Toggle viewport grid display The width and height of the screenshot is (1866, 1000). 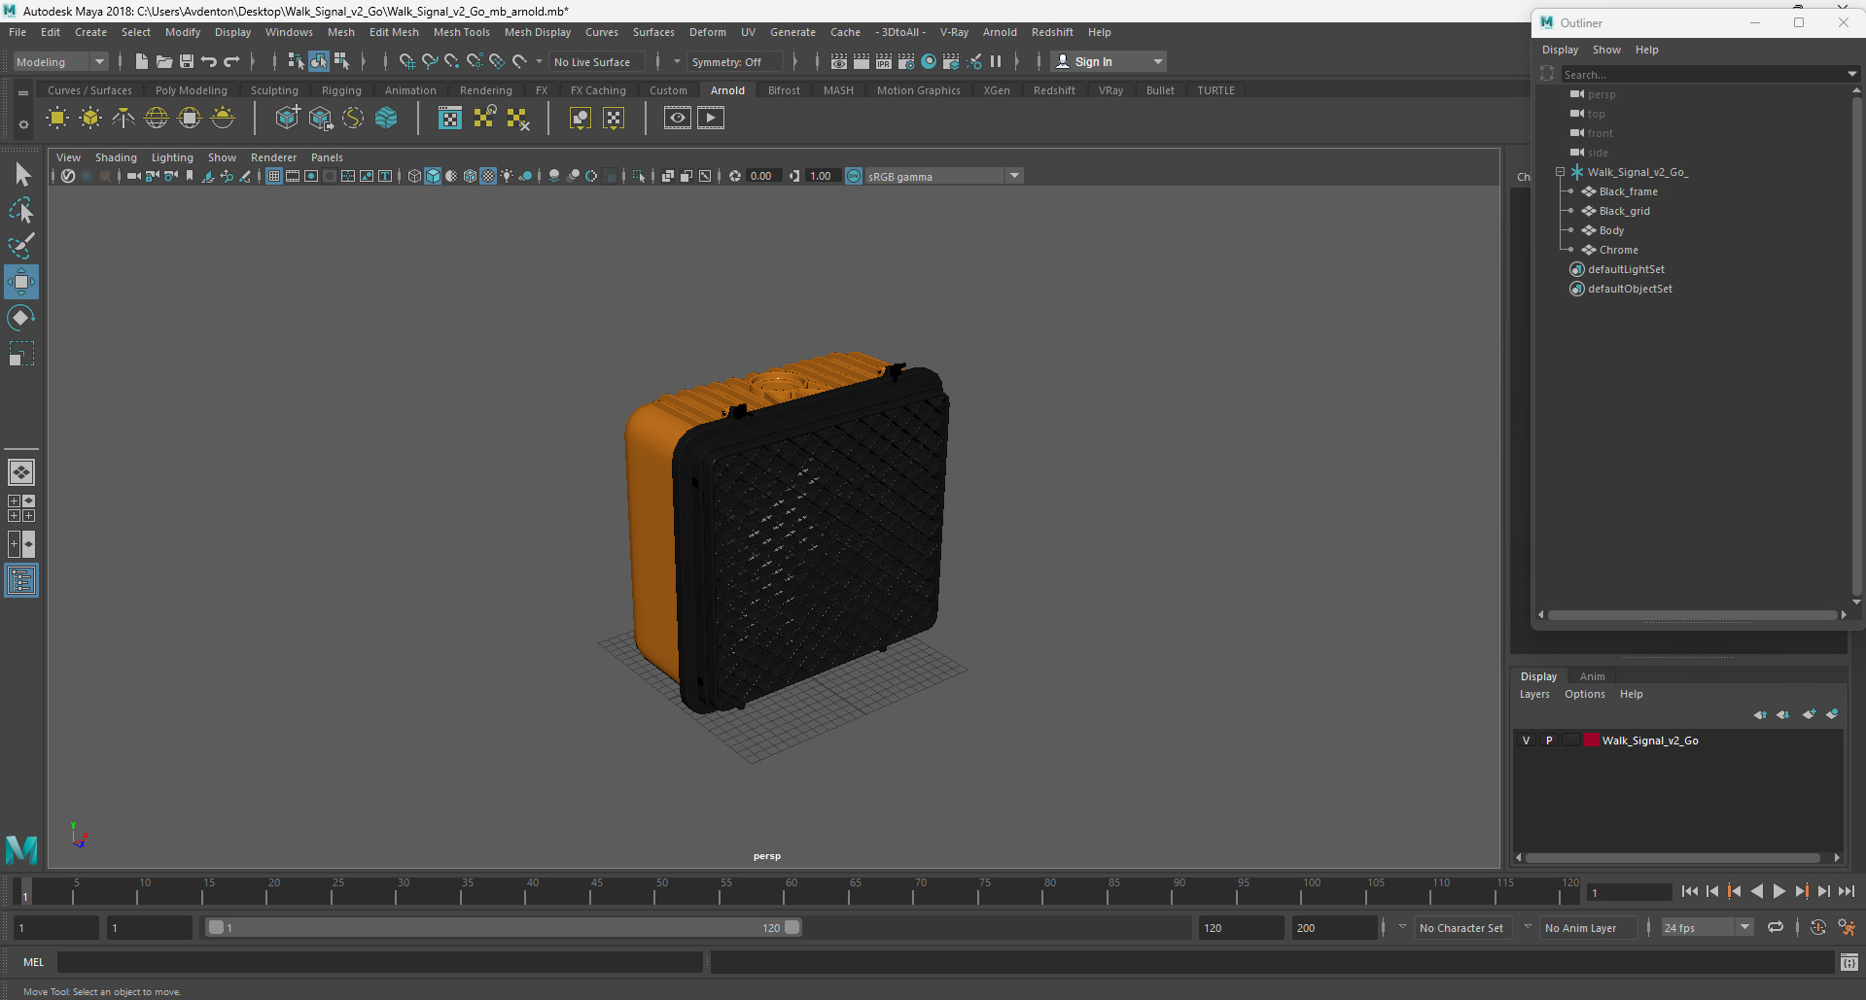tap(274, 176)
